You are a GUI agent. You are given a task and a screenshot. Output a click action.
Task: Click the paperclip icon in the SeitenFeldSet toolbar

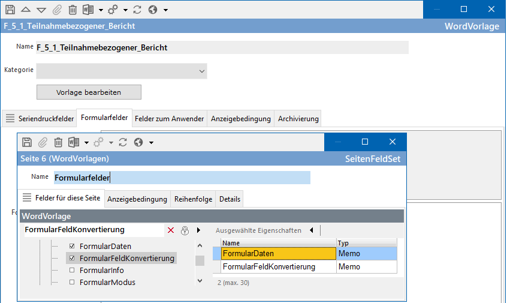43,142
